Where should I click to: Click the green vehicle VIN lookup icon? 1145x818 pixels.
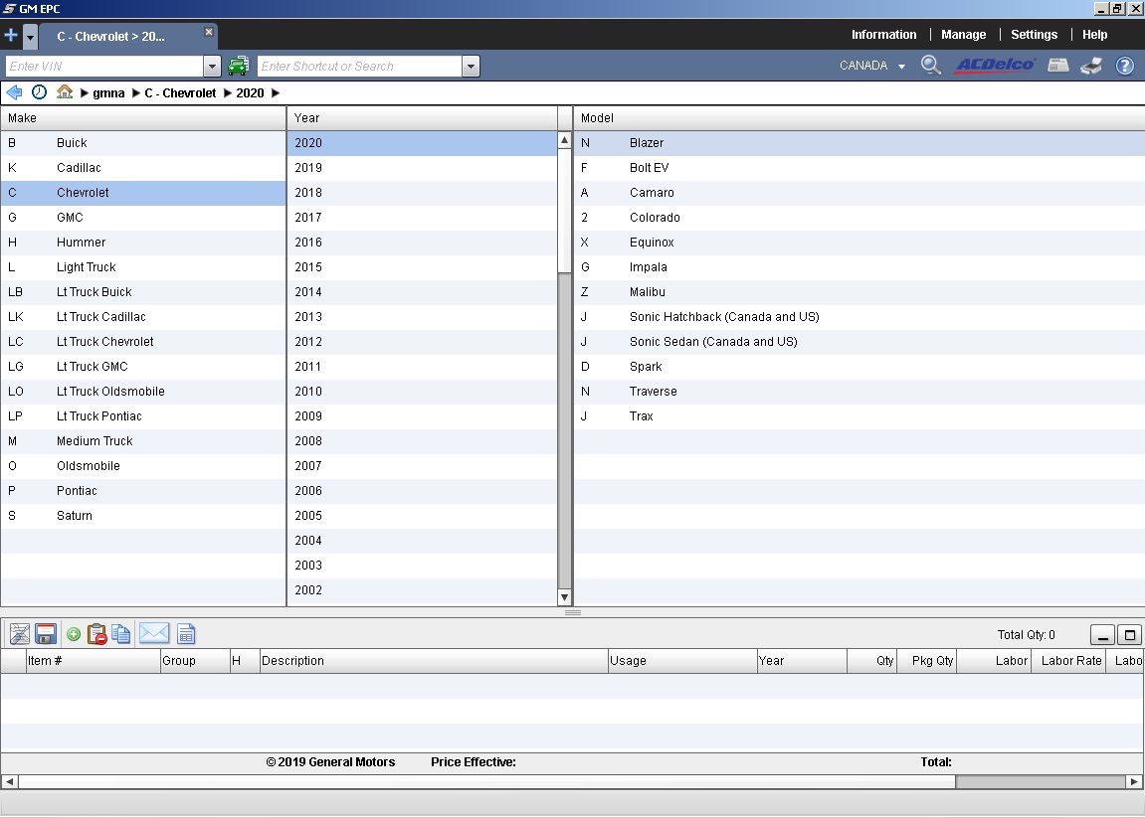(238, 66)
